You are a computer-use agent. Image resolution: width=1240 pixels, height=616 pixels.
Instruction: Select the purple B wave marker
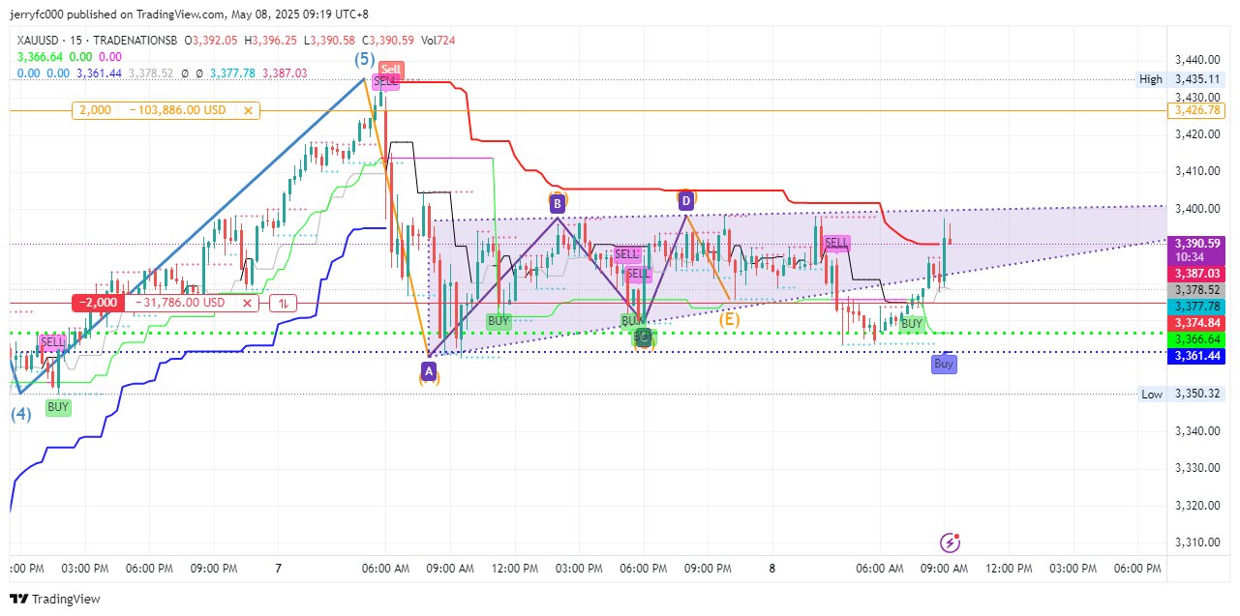pyautogui.click(x=558, y=203)
